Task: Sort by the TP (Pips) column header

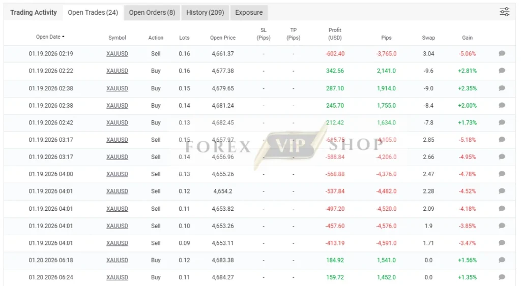Action: tap(294, 34)
